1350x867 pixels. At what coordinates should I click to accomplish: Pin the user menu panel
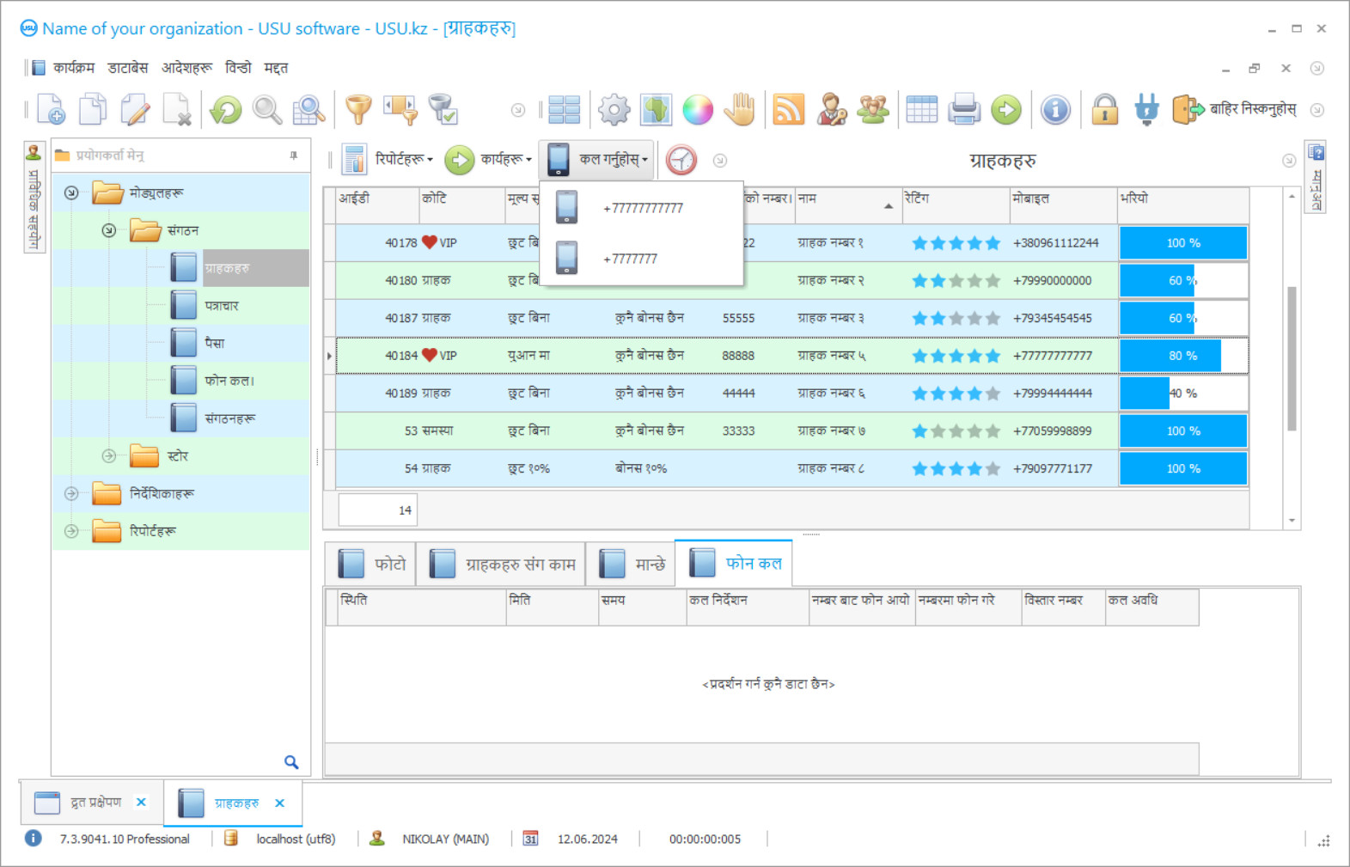pos(294,156)
